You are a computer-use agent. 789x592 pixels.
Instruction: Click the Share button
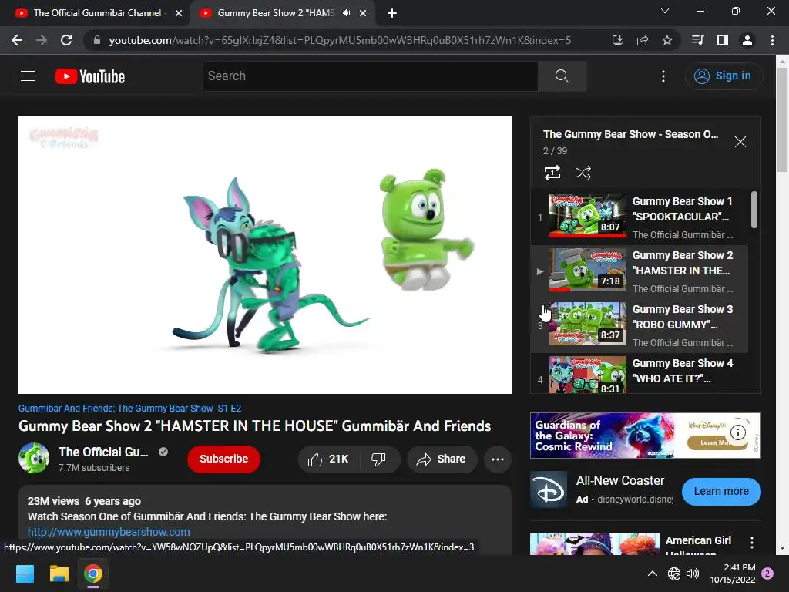[x=442, y=459]
